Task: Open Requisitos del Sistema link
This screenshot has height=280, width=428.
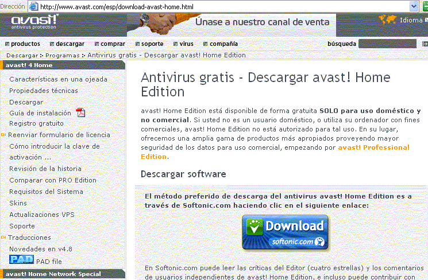Action: [46, 192]
